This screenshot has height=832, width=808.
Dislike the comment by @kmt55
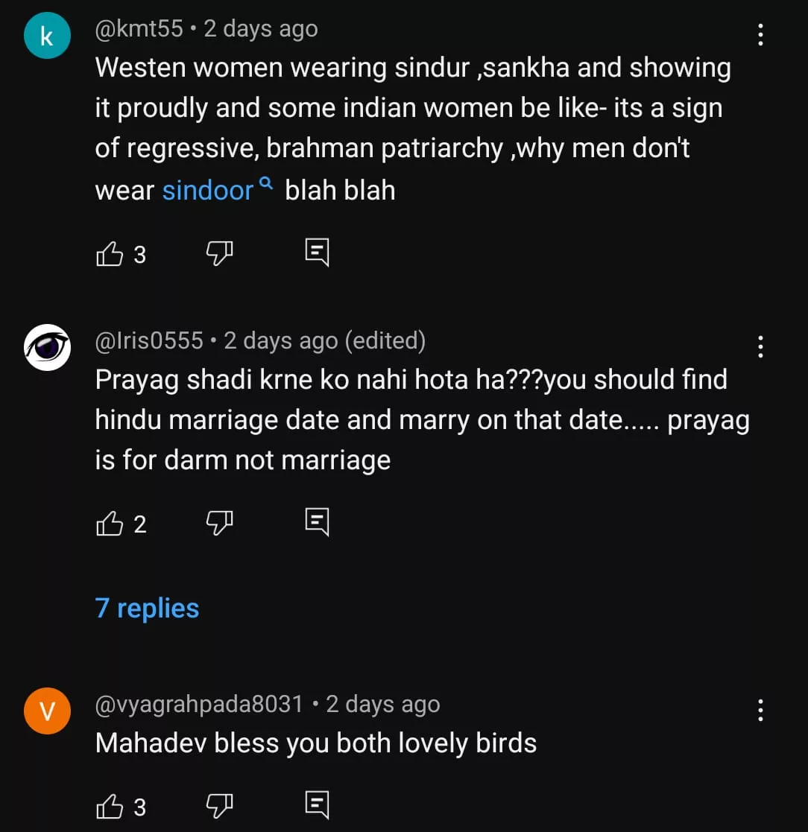218,255
